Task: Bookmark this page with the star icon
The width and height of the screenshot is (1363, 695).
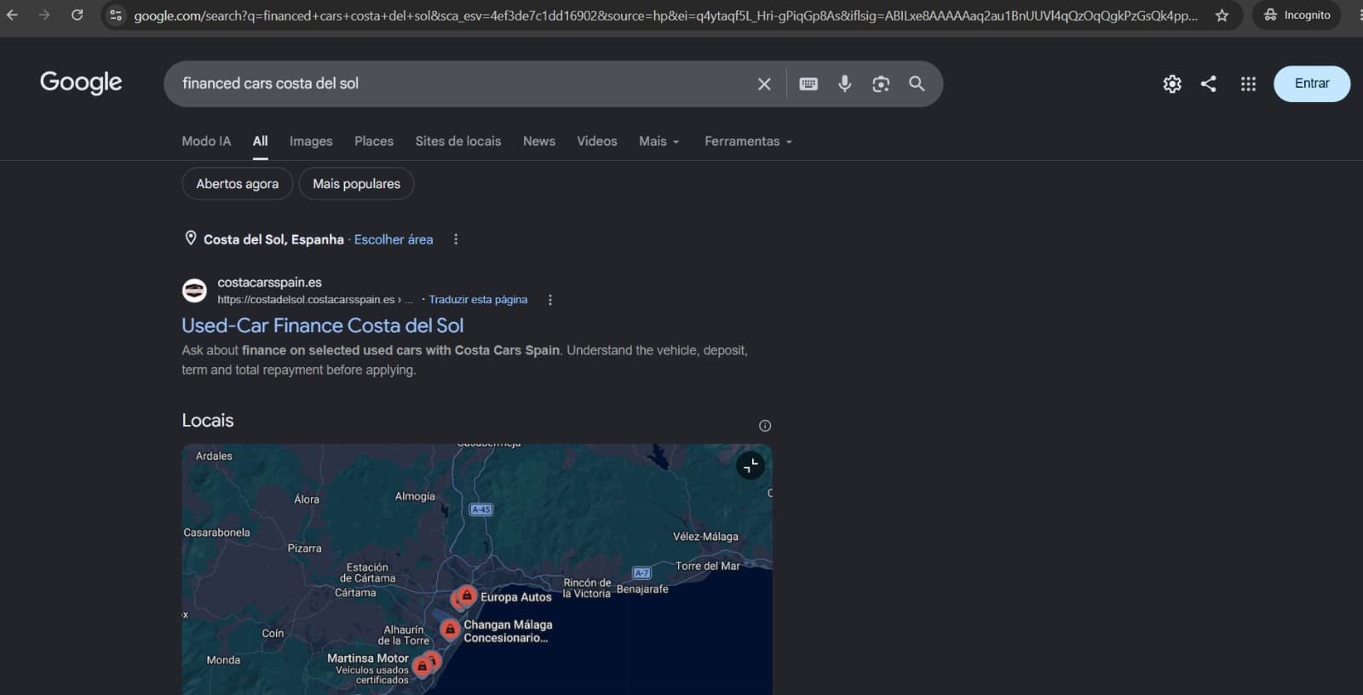Action: (1222, 15)
